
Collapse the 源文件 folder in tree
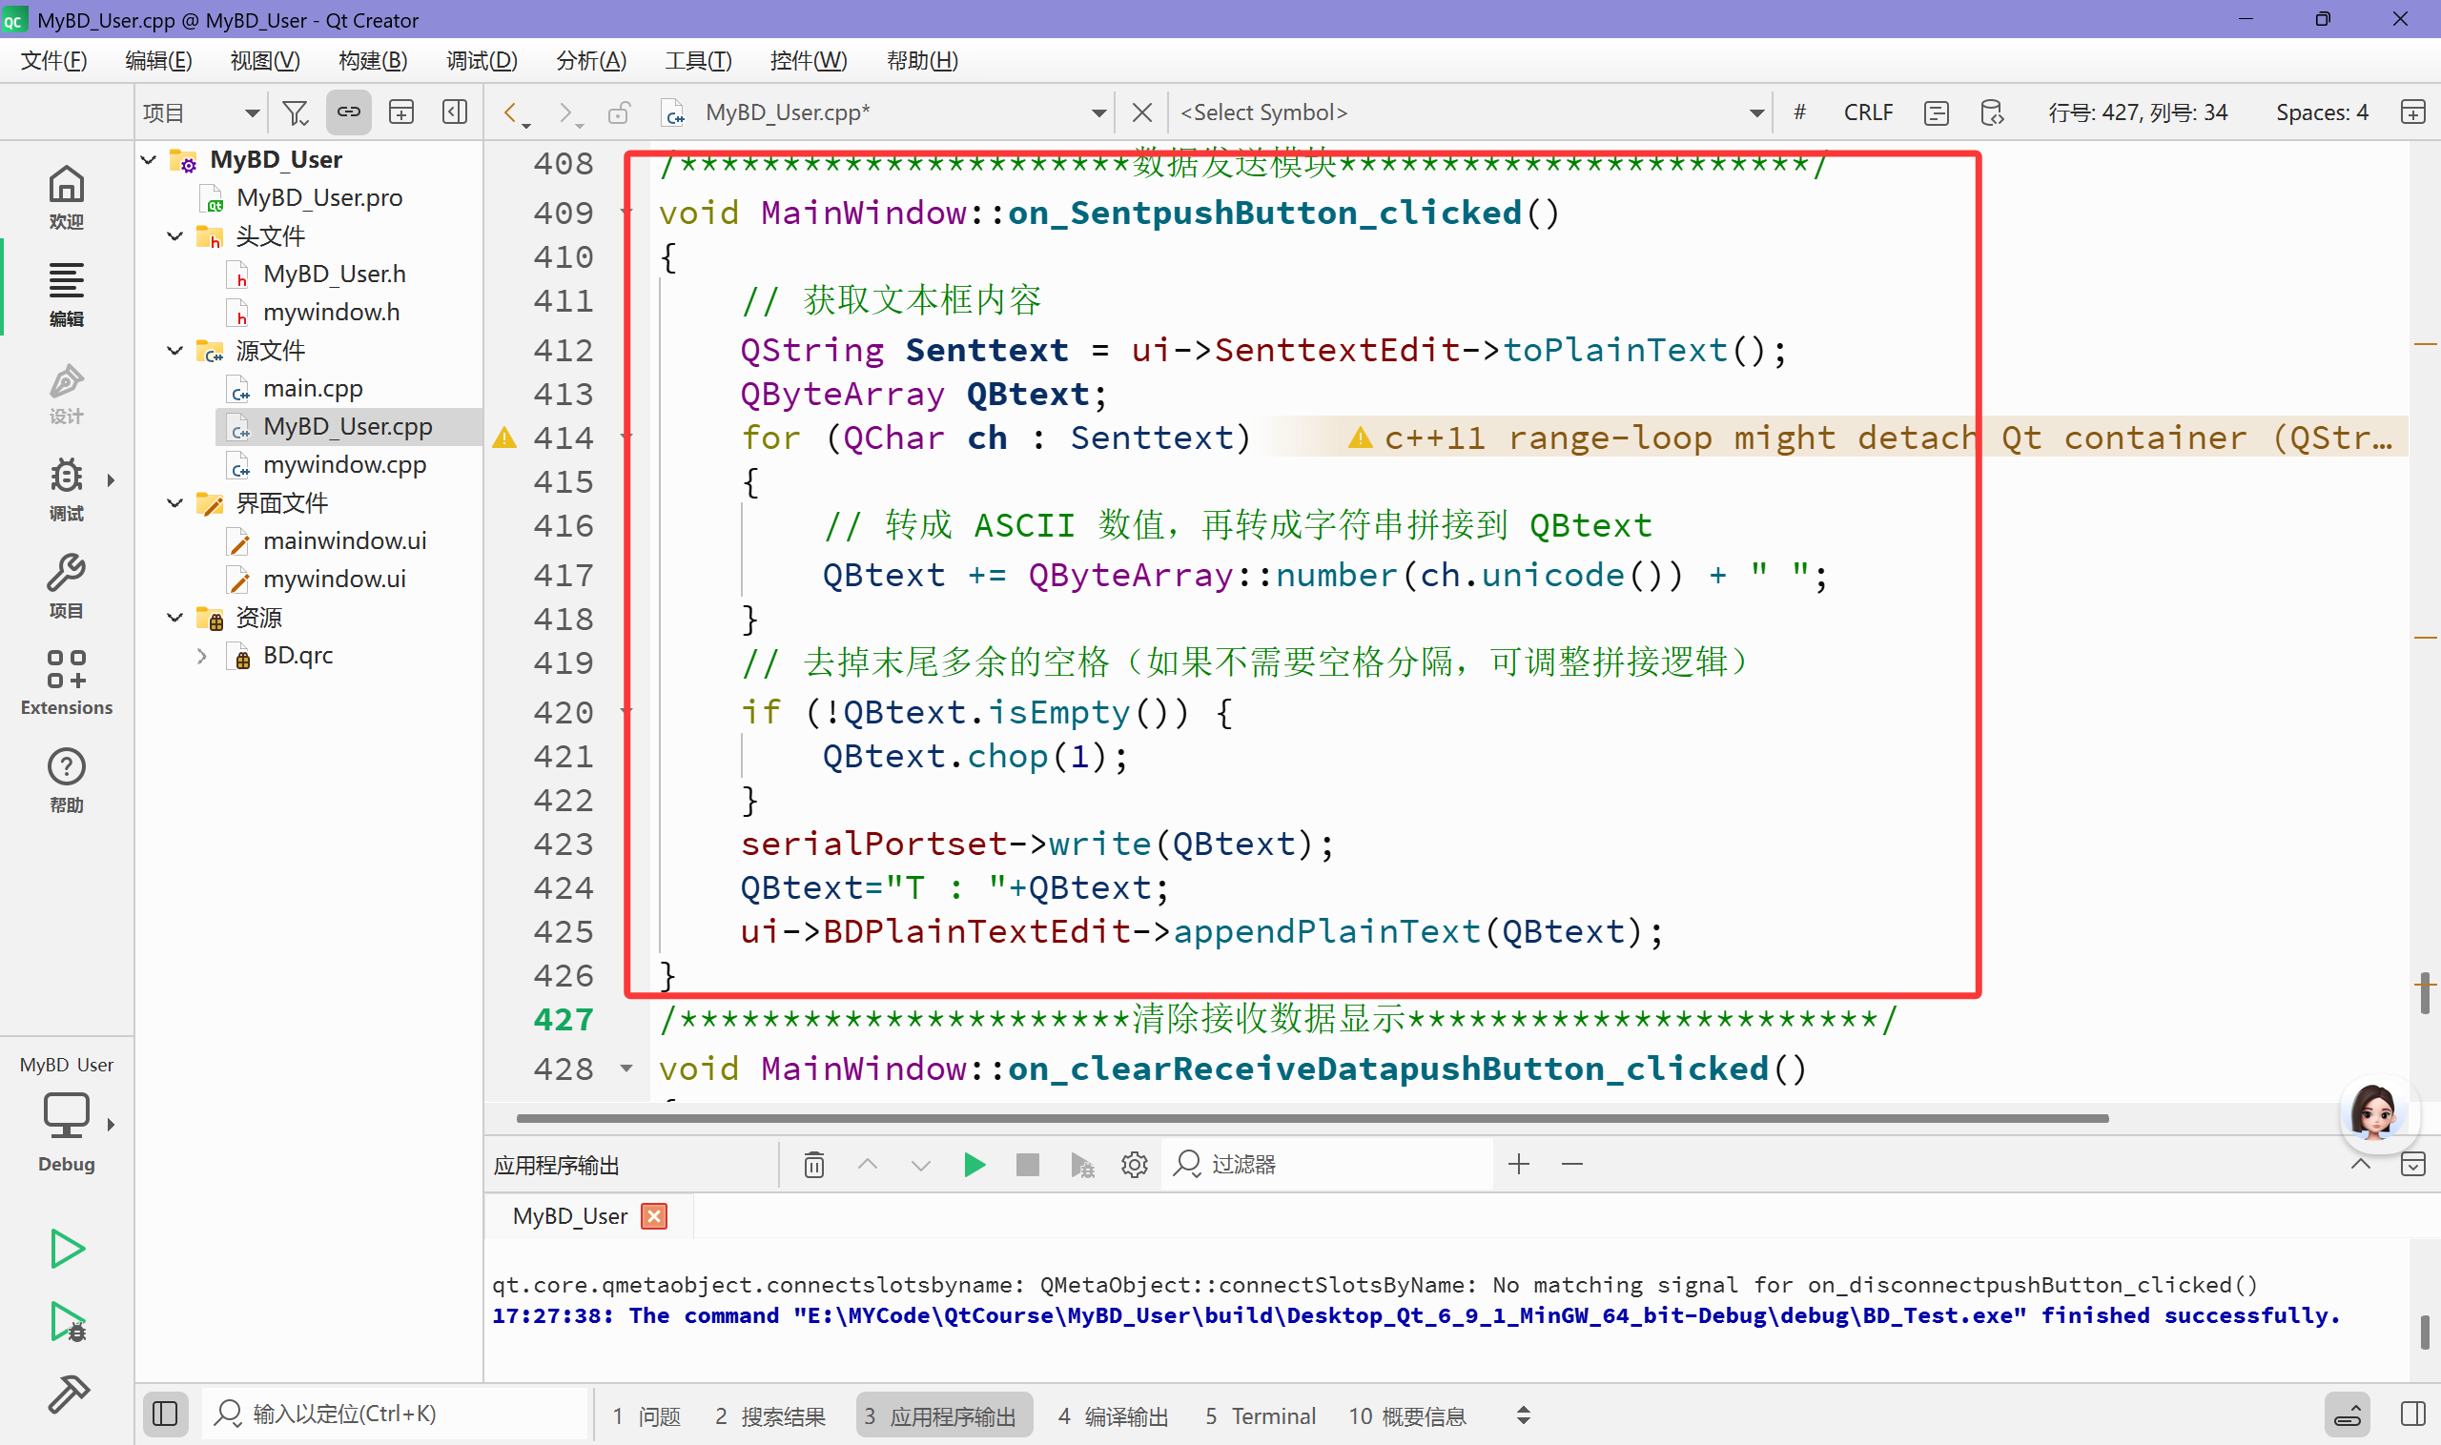coord(175,351)
